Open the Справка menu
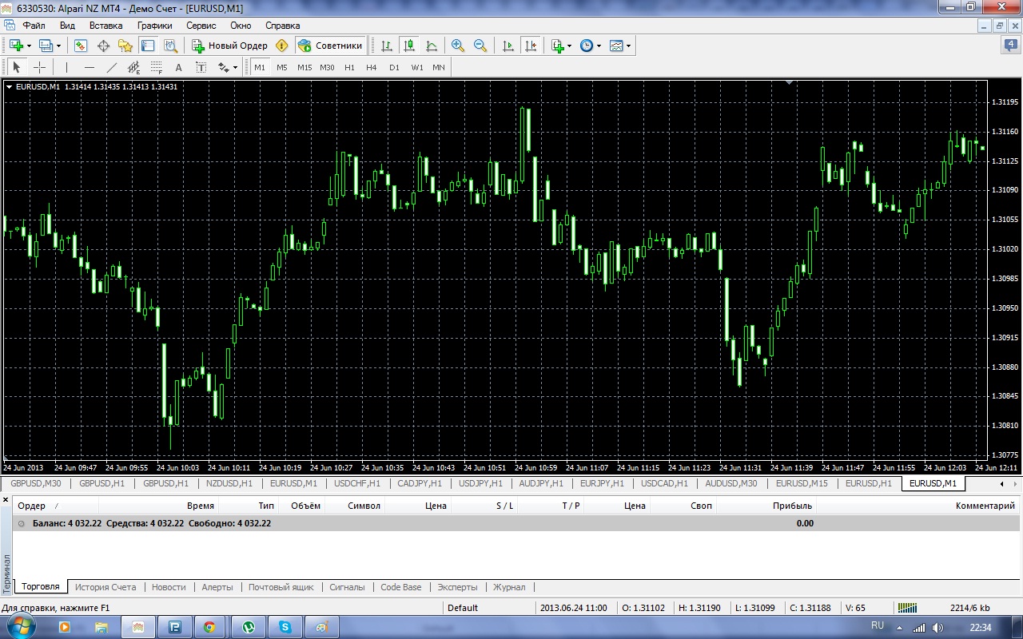 point(282,26)
